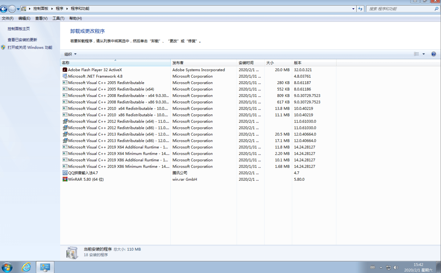Click the WinRAR 5.80 program icon
Image resolution: width=441 pixels, height=273 pixels.
[x=65, y=179]
